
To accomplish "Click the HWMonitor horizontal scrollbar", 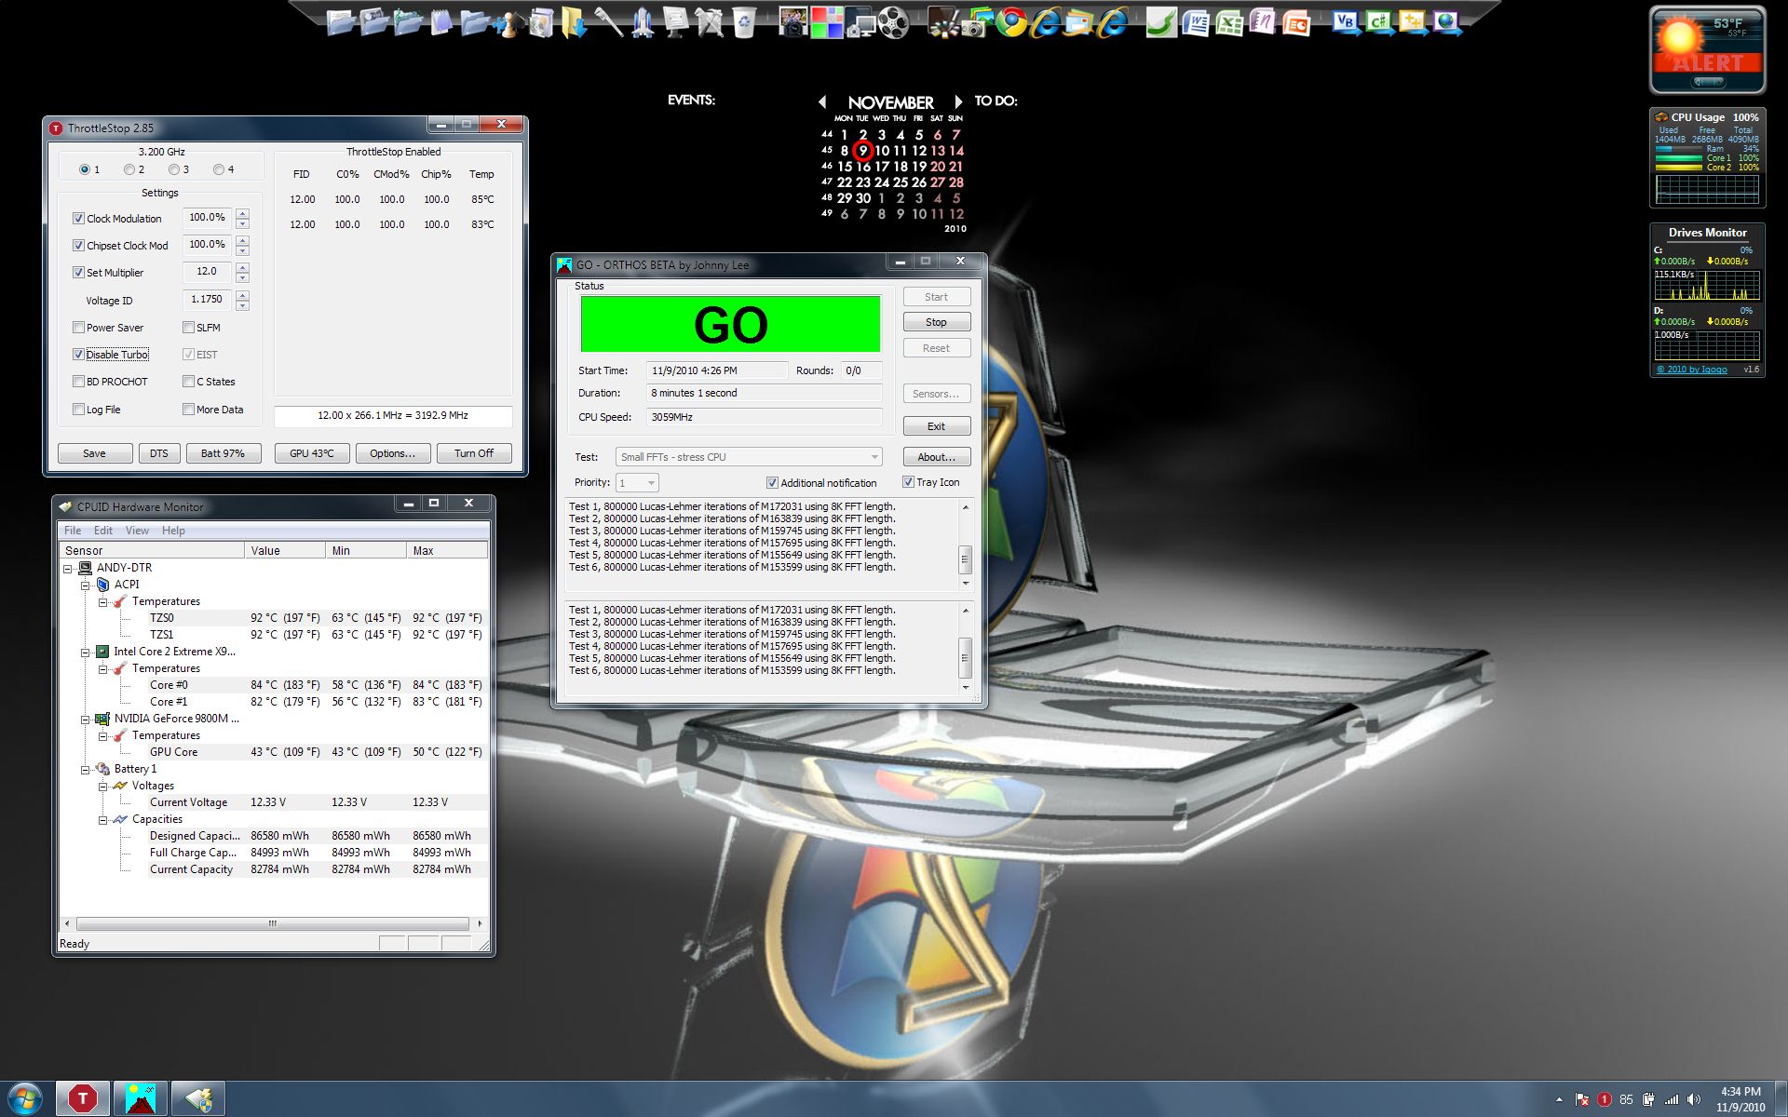I will coord(272,923).
